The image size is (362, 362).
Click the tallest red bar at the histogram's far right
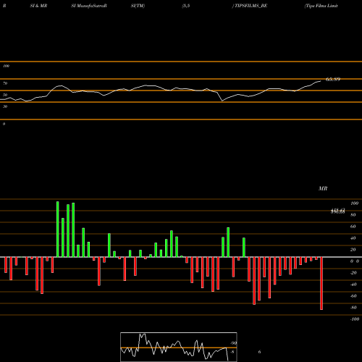[321, 283]
